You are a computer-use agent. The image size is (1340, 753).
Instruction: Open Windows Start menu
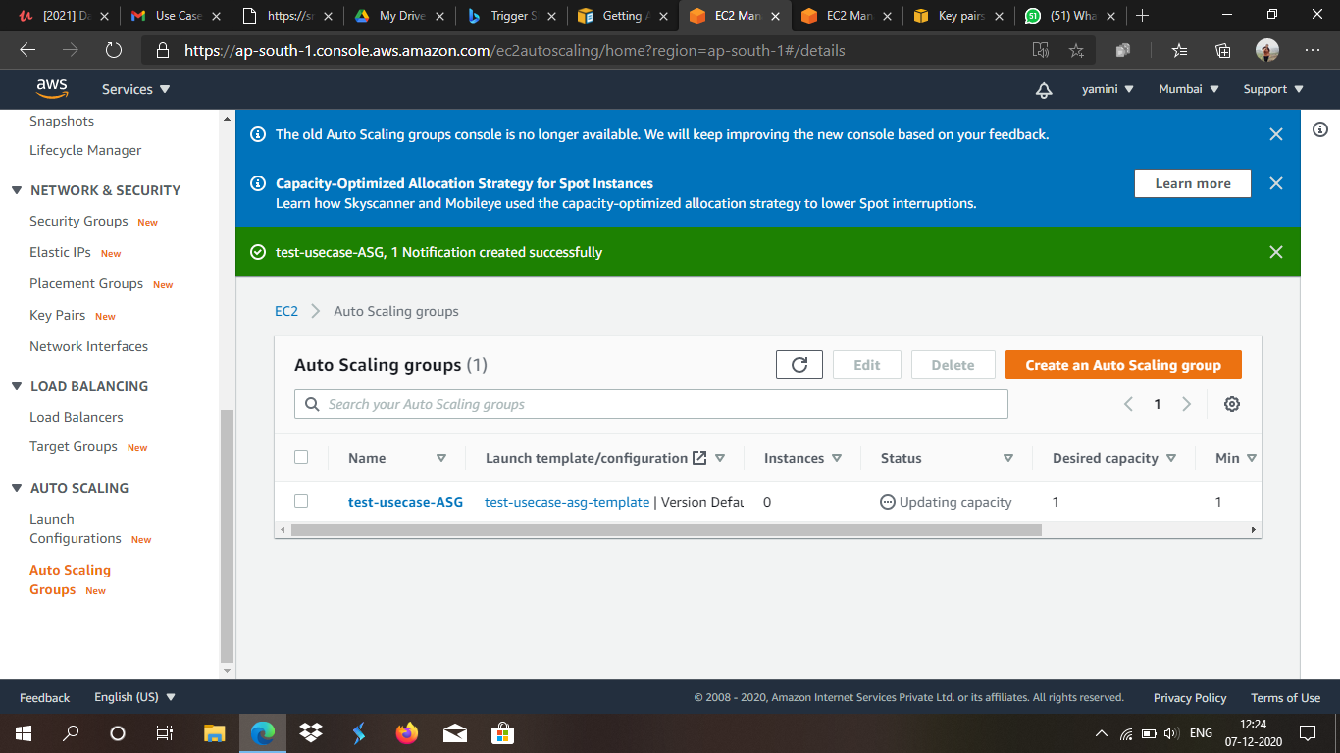point(23,733)
